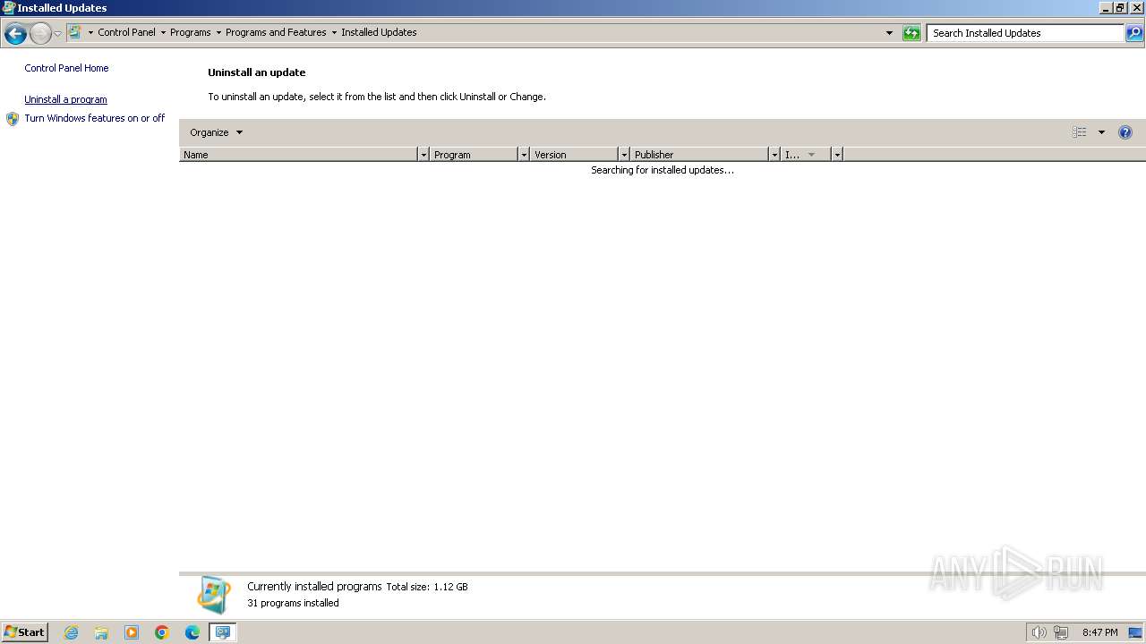Focus the Search Installed Updates field

tap(1025, 33)
